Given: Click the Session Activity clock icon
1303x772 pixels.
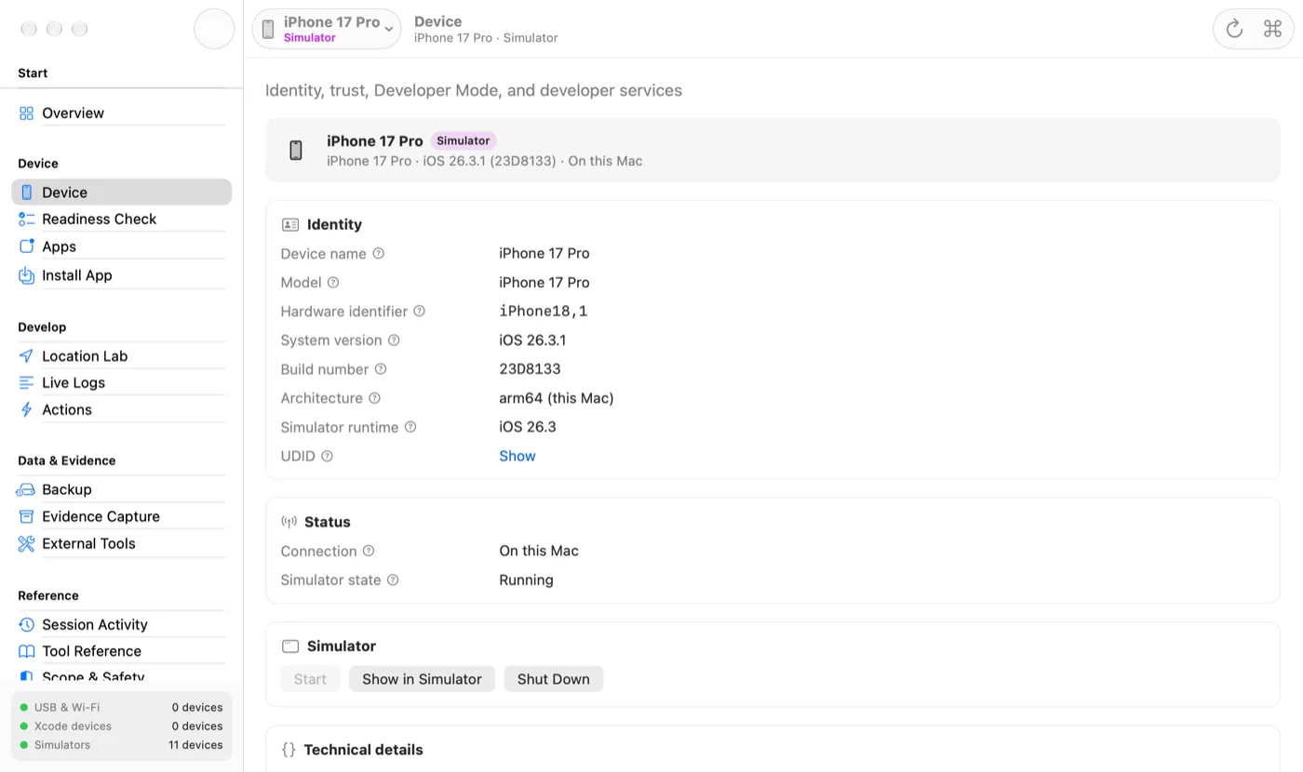Looking at the screenshot, I should (26, 624).
